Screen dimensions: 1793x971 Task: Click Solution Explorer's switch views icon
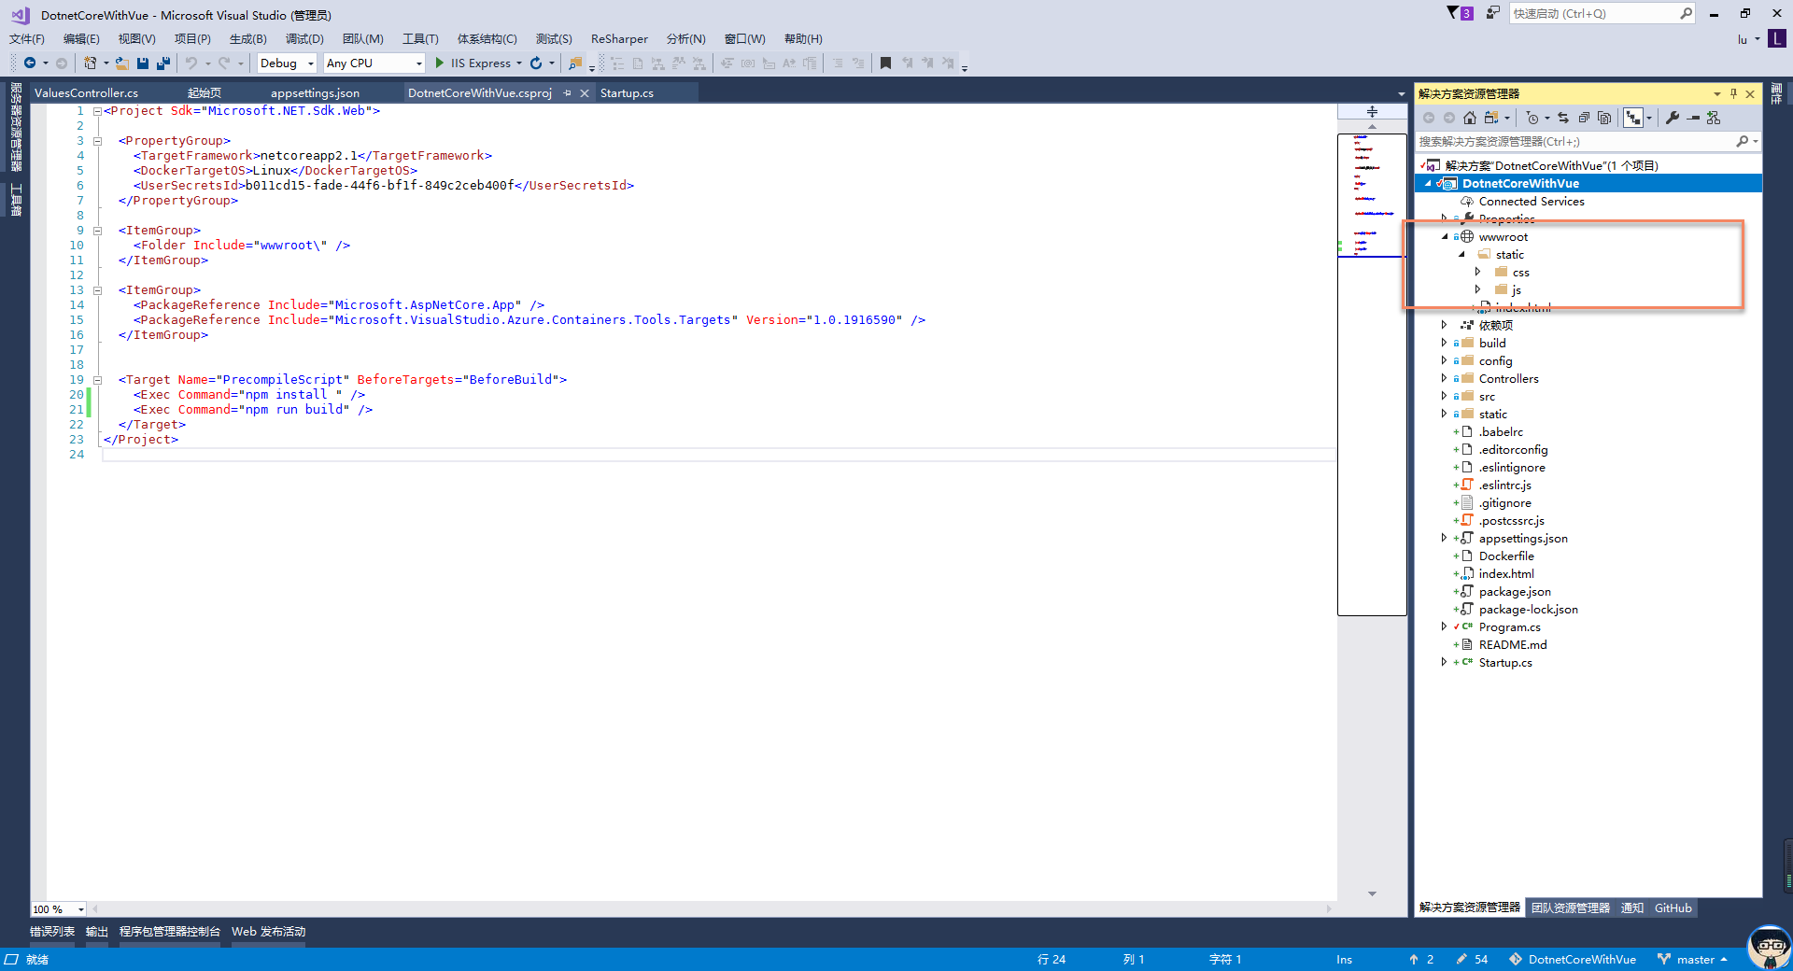click(x=1491, y=118)
